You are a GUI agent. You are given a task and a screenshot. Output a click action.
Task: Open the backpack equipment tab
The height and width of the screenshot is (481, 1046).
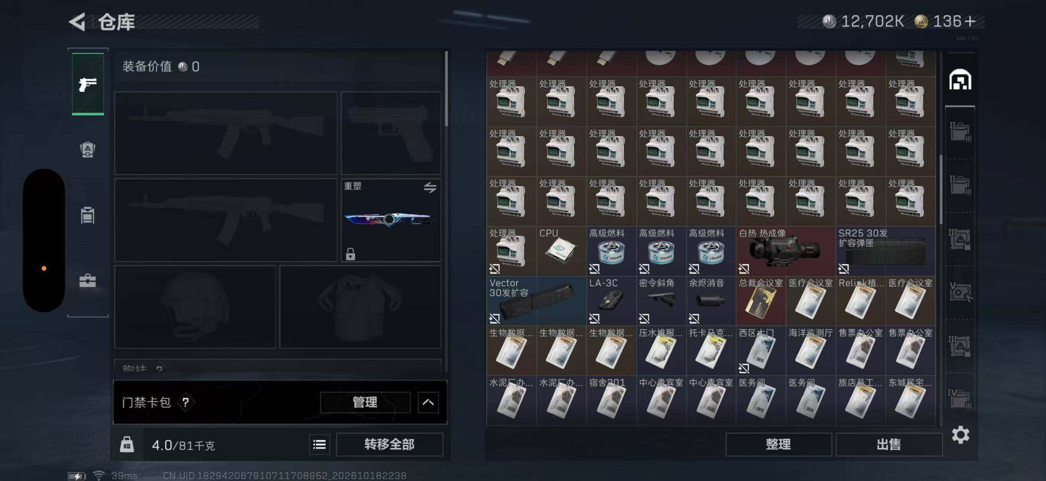[x=88, y=150]
